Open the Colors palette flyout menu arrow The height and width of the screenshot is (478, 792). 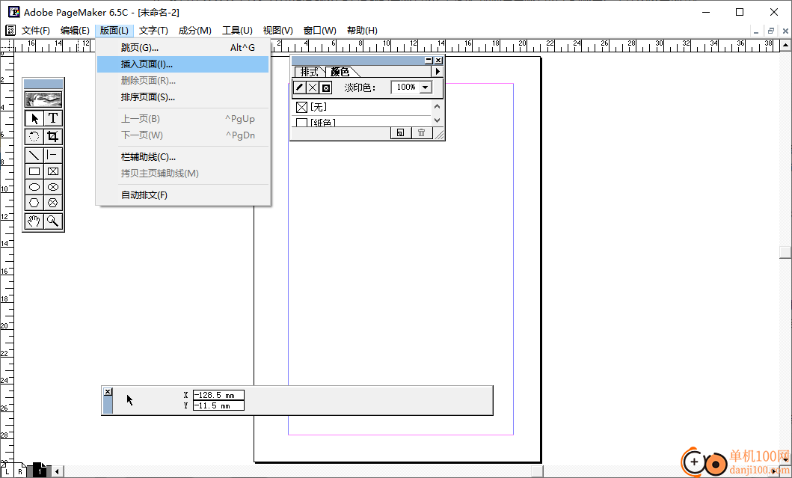pos(438,72)
